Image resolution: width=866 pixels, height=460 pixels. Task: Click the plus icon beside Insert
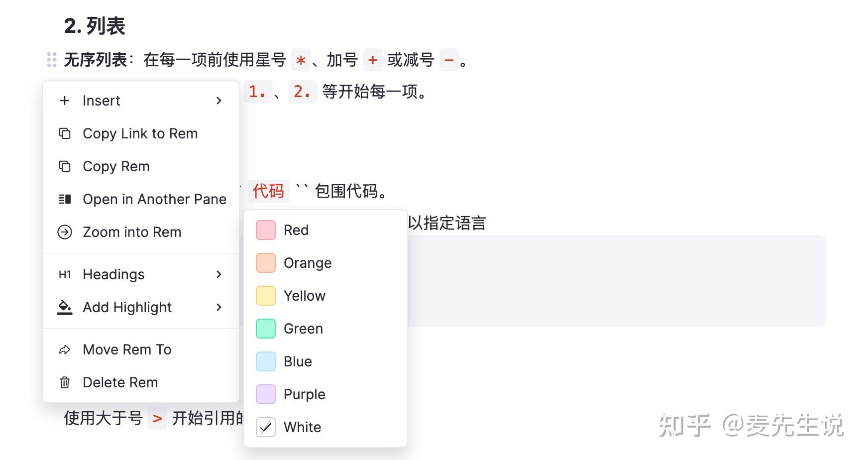click(65, 101)
